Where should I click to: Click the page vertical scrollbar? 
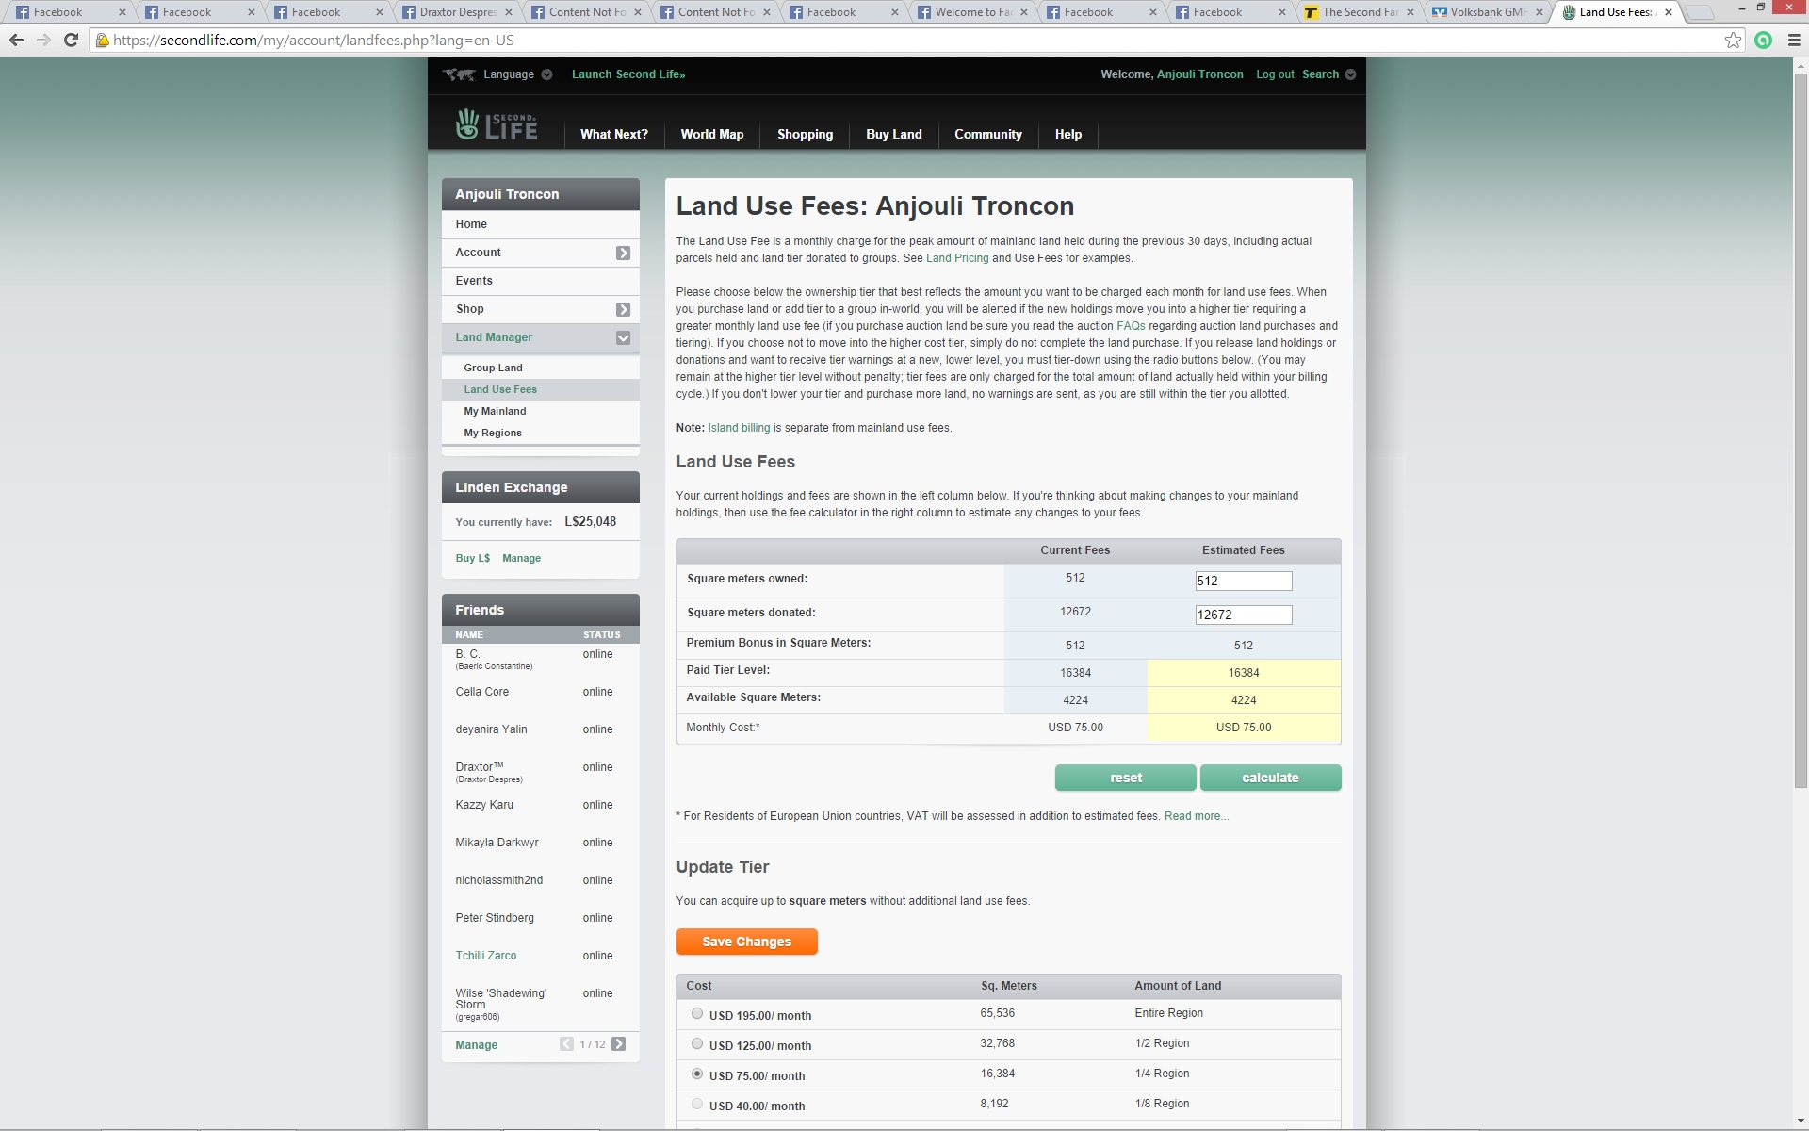pos(1801,430)
